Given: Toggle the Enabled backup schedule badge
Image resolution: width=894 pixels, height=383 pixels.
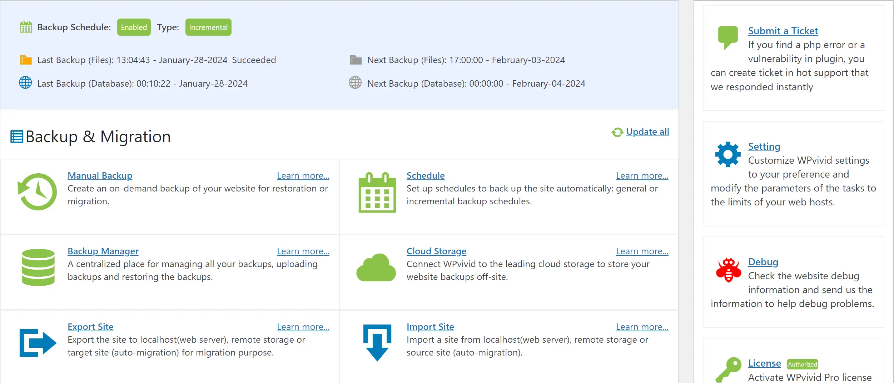Looking at the screenshot, I should [x=134, y=27].
